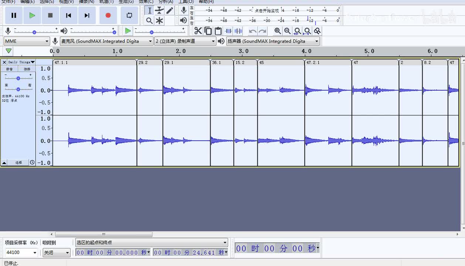Screen dimensions: 465x266
Task: Open the 效果(C) menu
Action: pos(146,2)
